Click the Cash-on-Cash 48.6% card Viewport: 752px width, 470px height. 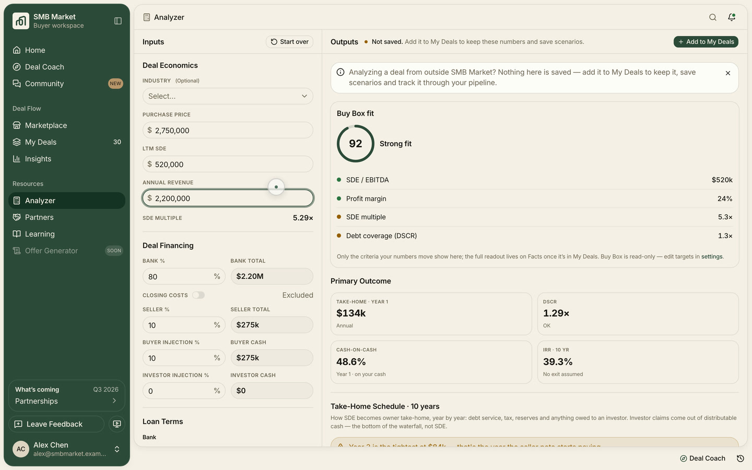(x=431, y=362)
